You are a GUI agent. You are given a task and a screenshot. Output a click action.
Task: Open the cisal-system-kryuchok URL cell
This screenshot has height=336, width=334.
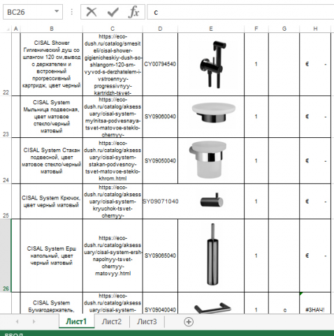tap(112, 201)
